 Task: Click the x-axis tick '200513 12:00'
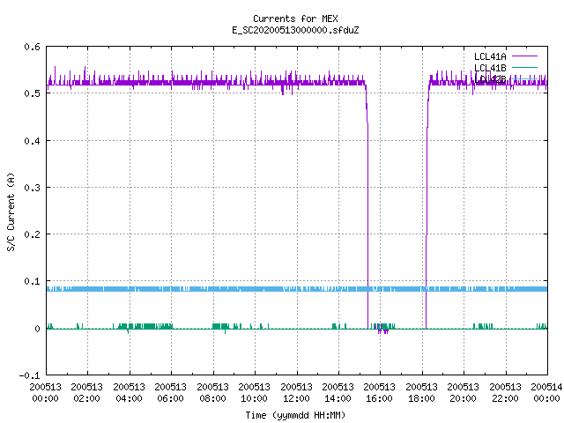pos(296,393)
